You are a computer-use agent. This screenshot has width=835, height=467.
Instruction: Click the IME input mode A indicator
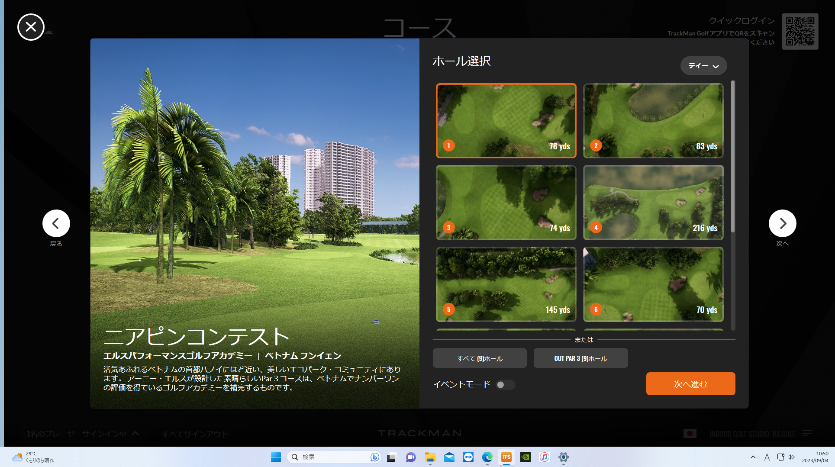click(767, 457)
